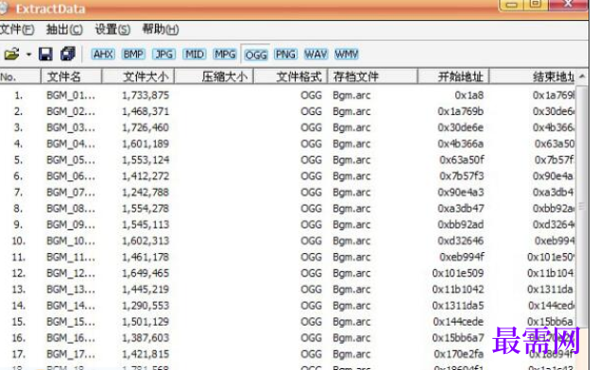This screenshot has height=370, width=598.
Task: Click Bgm.arc in row 9
Action: [x=351, y=225]
